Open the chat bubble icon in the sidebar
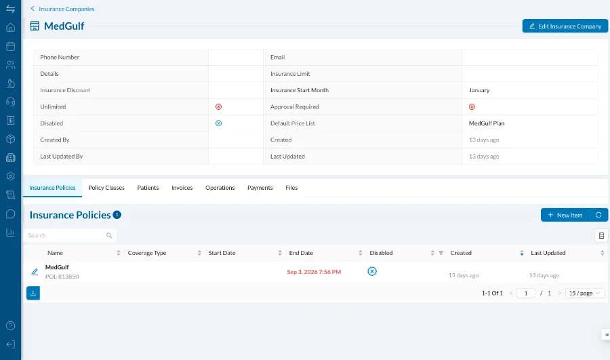Image resolution: width=610 pixels, height=360 pixels. click(10, 214)
